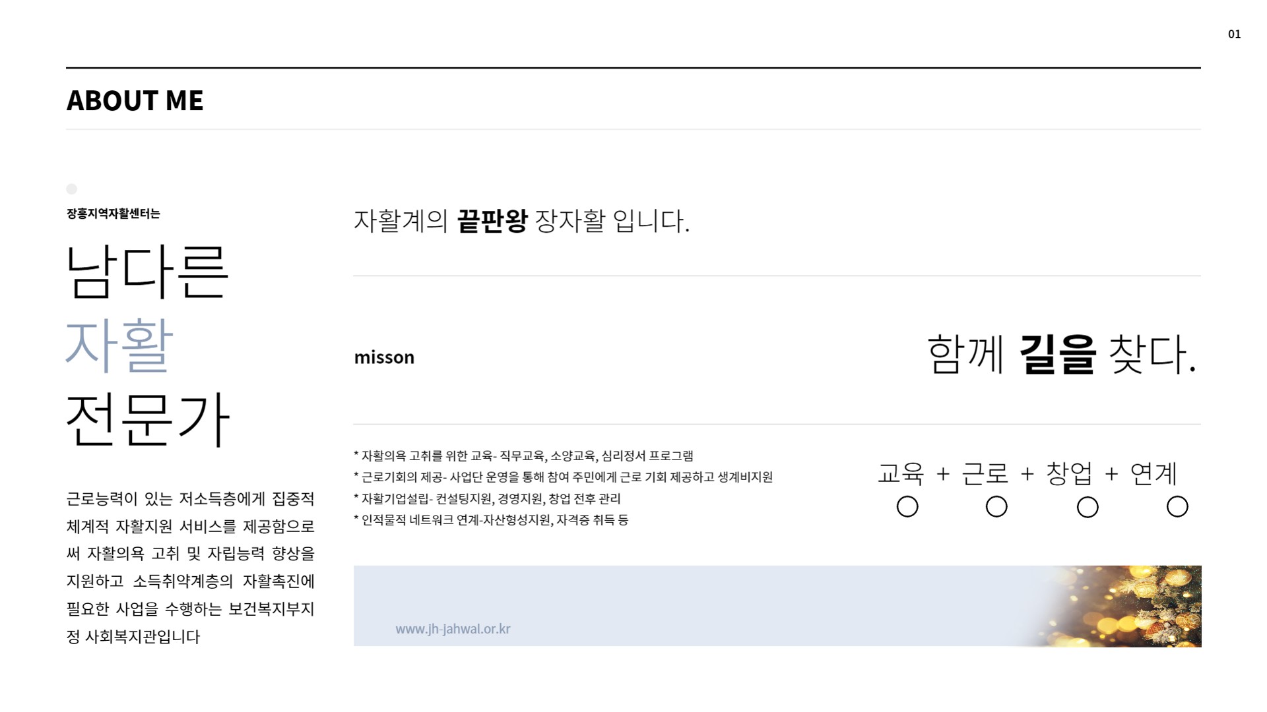The image size is (1267, 712).
Task: Click the small grey dot above 장흥지역자활센터는
Action: (72, 189)
